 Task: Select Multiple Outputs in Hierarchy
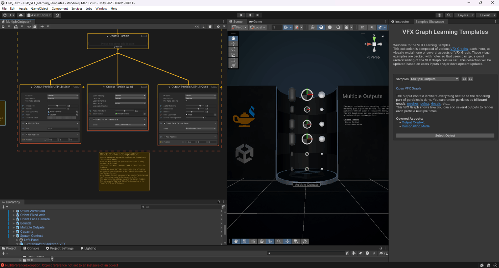tap(32, 227)
